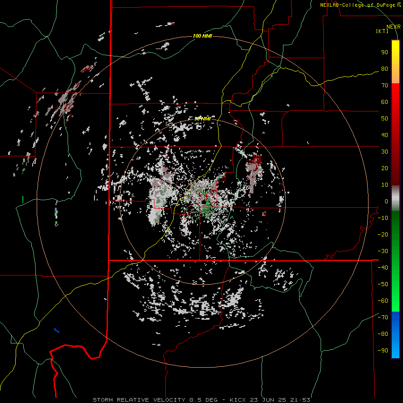Click the -20 value on velocity scale

(383, 234)
